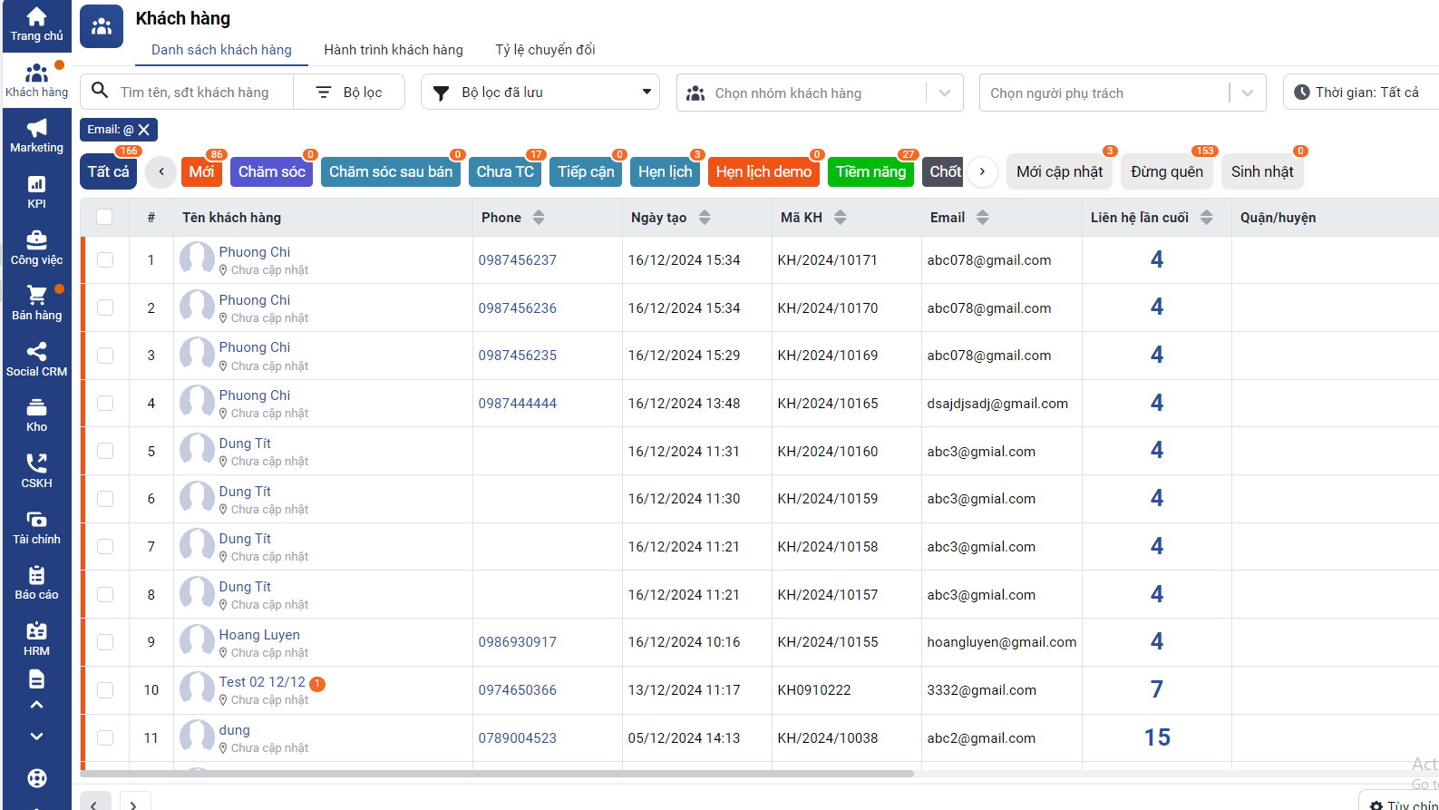
Task: Switch to Hành trình khách hàng tab
Action: coord(393,50)
